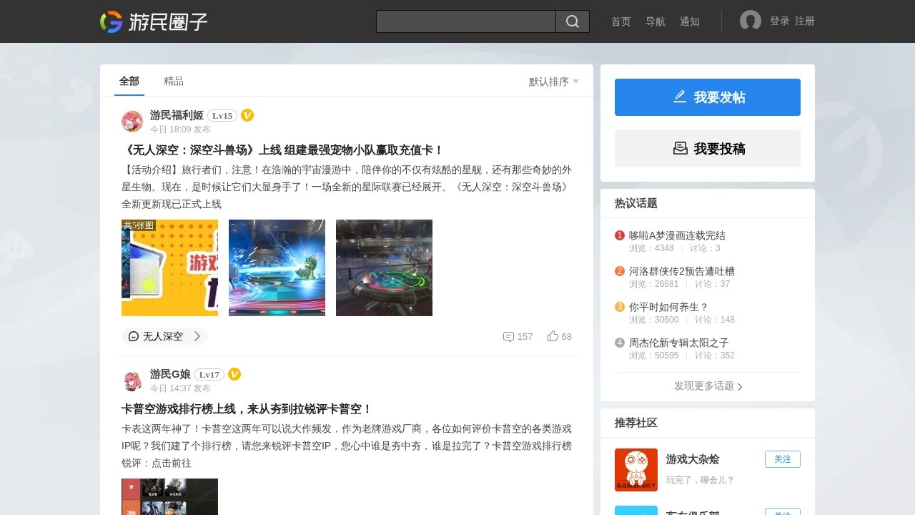
Task: Open 默认排序 sort dropdown
Action: tap(554, 82)
